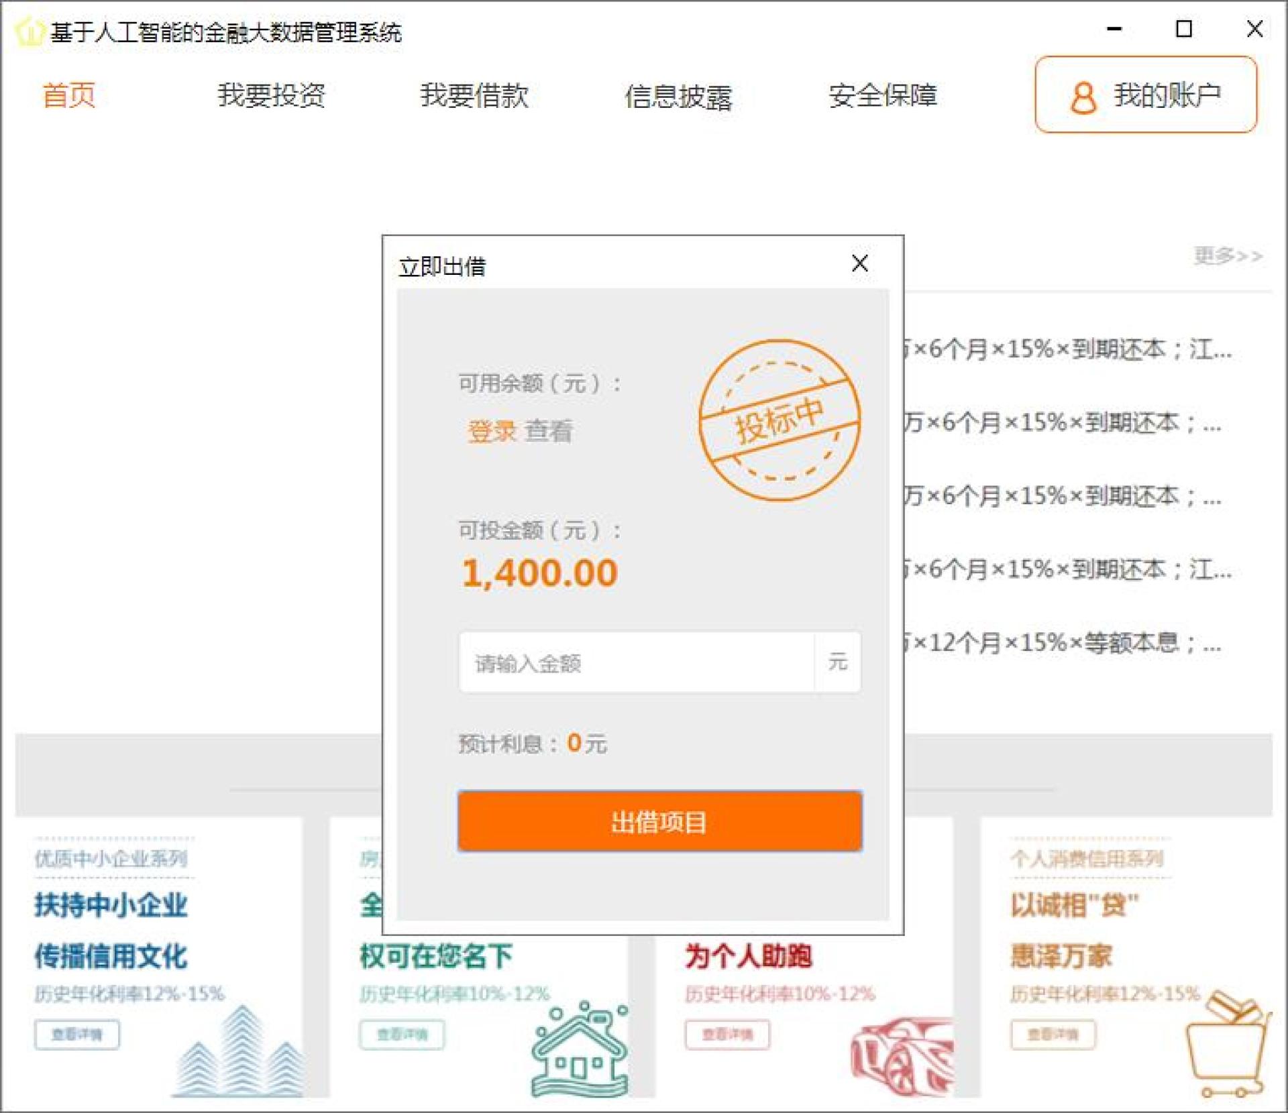
Task: Go to 我要投资 menu
Action: (271, 95)
